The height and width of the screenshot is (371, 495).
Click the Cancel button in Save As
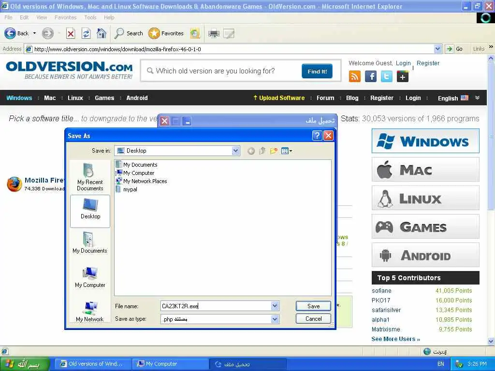[x=313, y=319]
